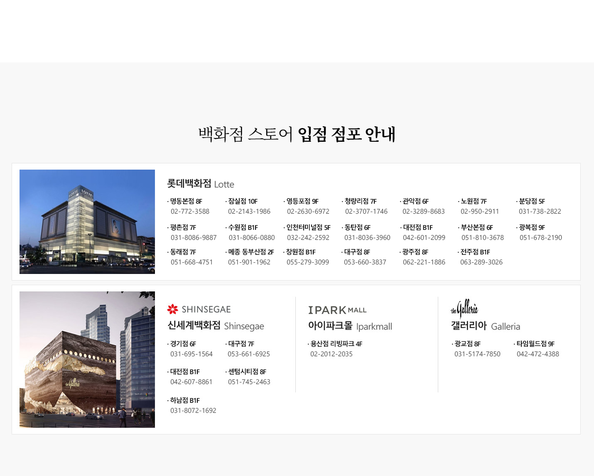Click the 동탄점 6F store name
The image size is (594, 476).
pyautogui.click(x=358, y=228)
